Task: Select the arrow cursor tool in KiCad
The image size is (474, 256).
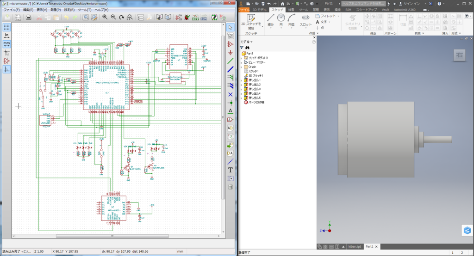Action: pos(231,27)
